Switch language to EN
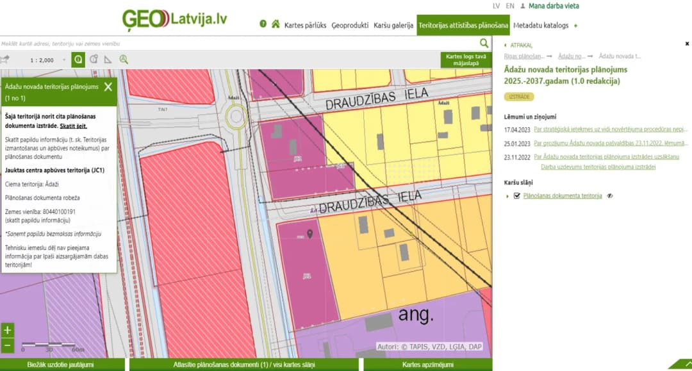 tap(510, 6)
